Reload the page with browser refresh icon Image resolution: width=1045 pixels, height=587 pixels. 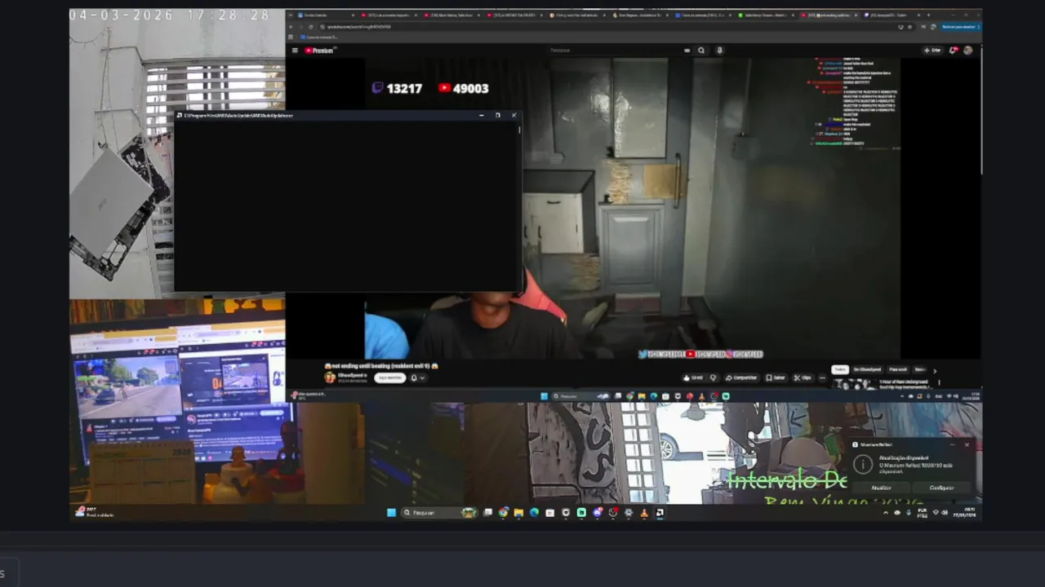[x=311, y=27]
